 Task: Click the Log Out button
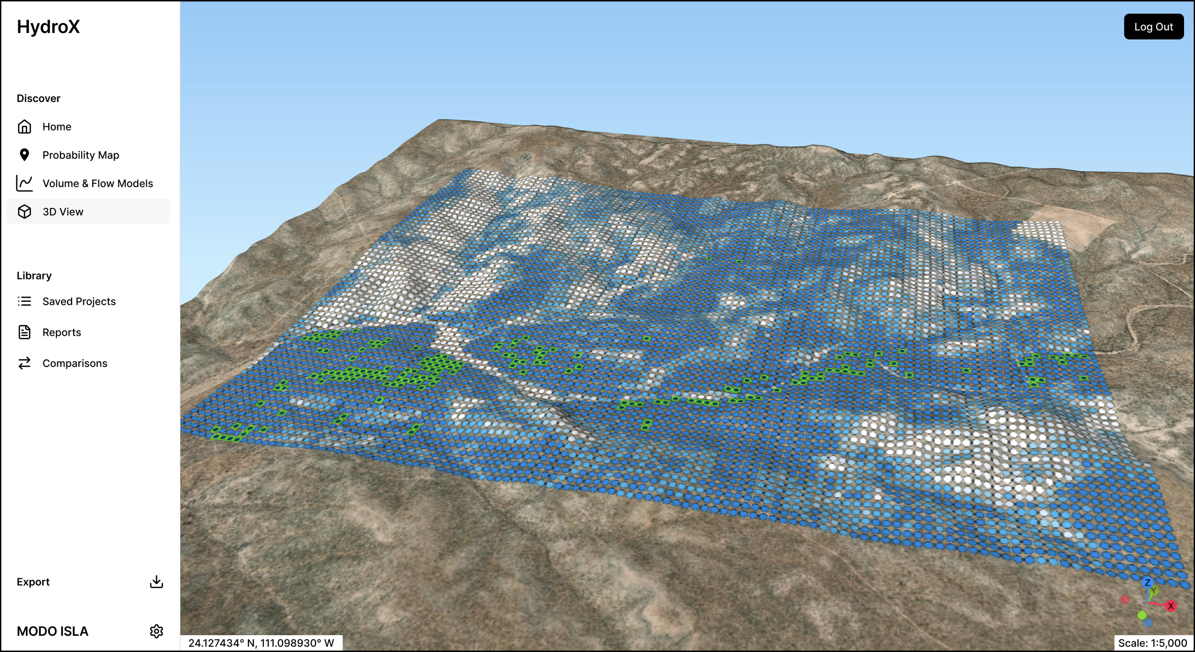(1153, 27)
